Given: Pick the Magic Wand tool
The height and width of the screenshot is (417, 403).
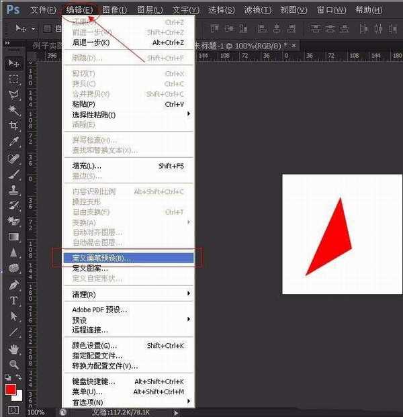Looking at the screenshot, I should [x=13, y=110].
